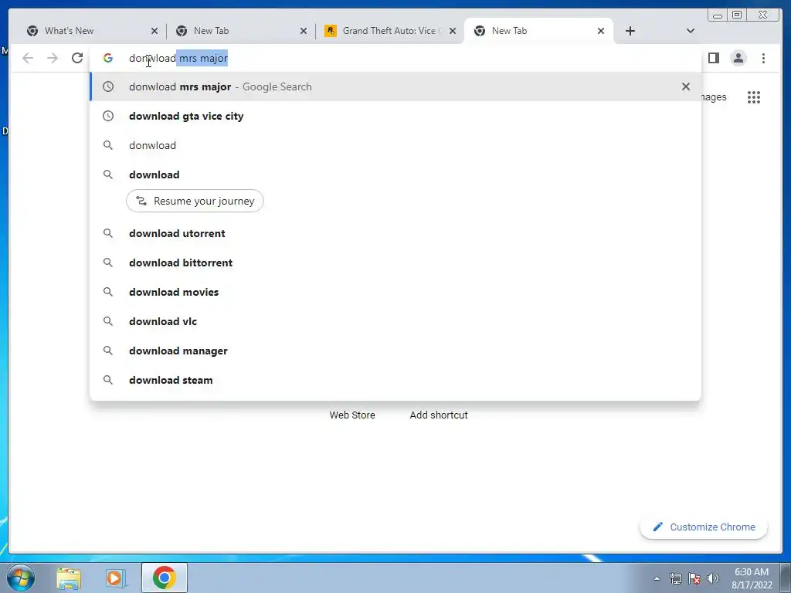Open the tab search dropdown arrow
The height and width of the screenshot is (593, 791).
point(691,31)
